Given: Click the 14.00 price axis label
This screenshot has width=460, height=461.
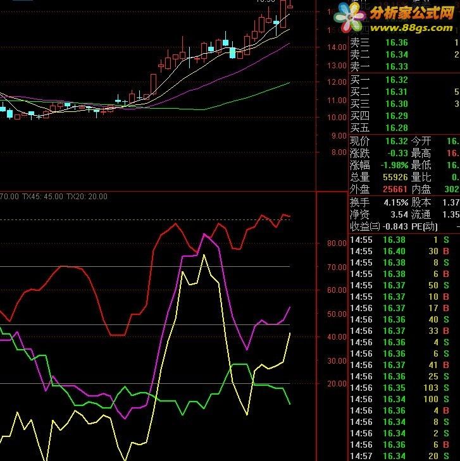Looking at the screenshot, I should click(x=337, y=47).
